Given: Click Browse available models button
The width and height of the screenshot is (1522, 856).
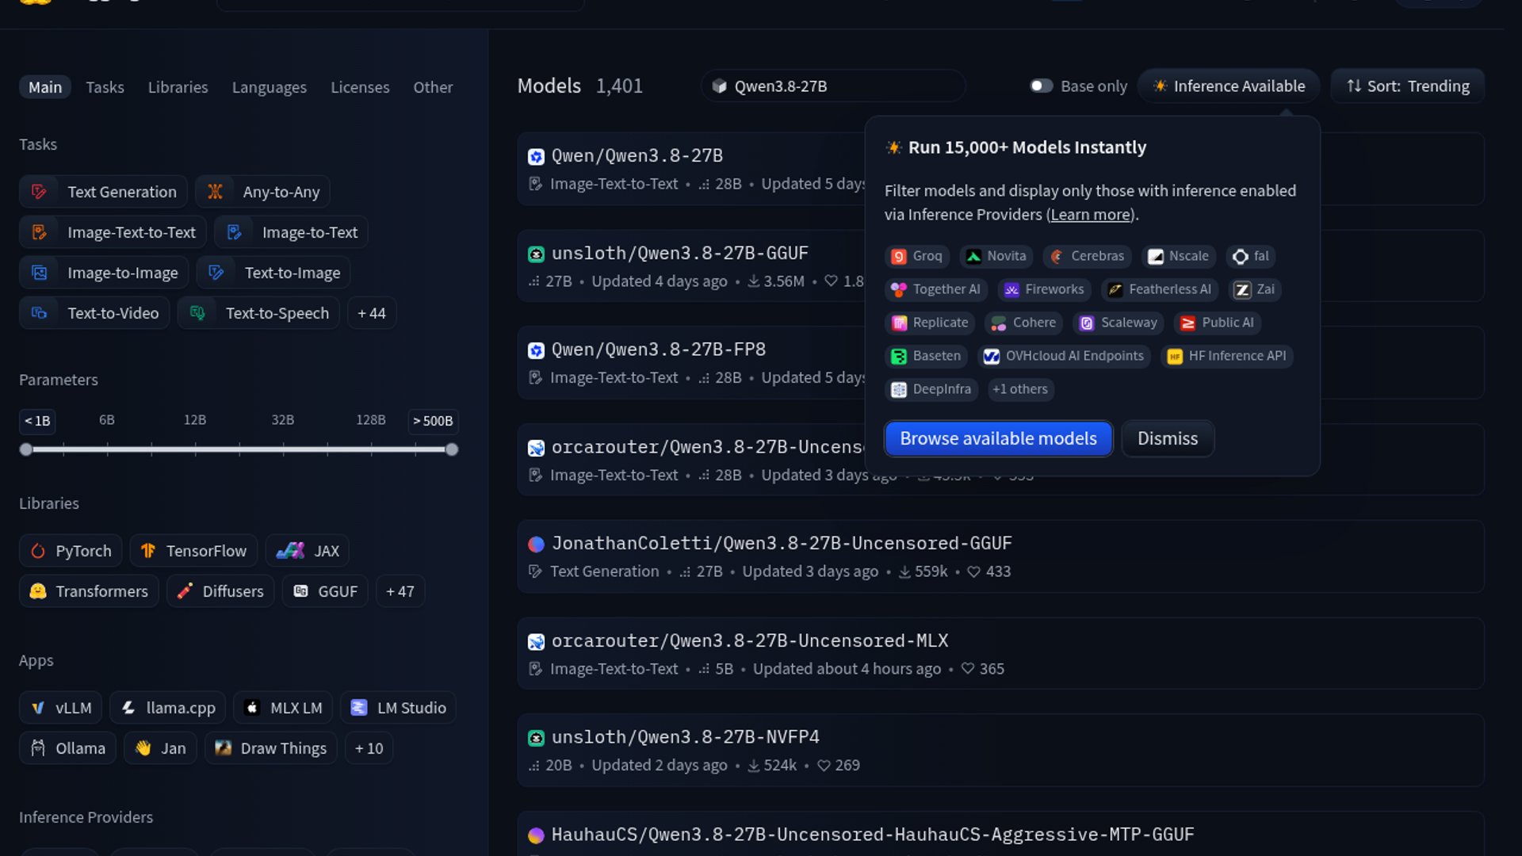Looking at the screenshot, I should coord(999,438).
